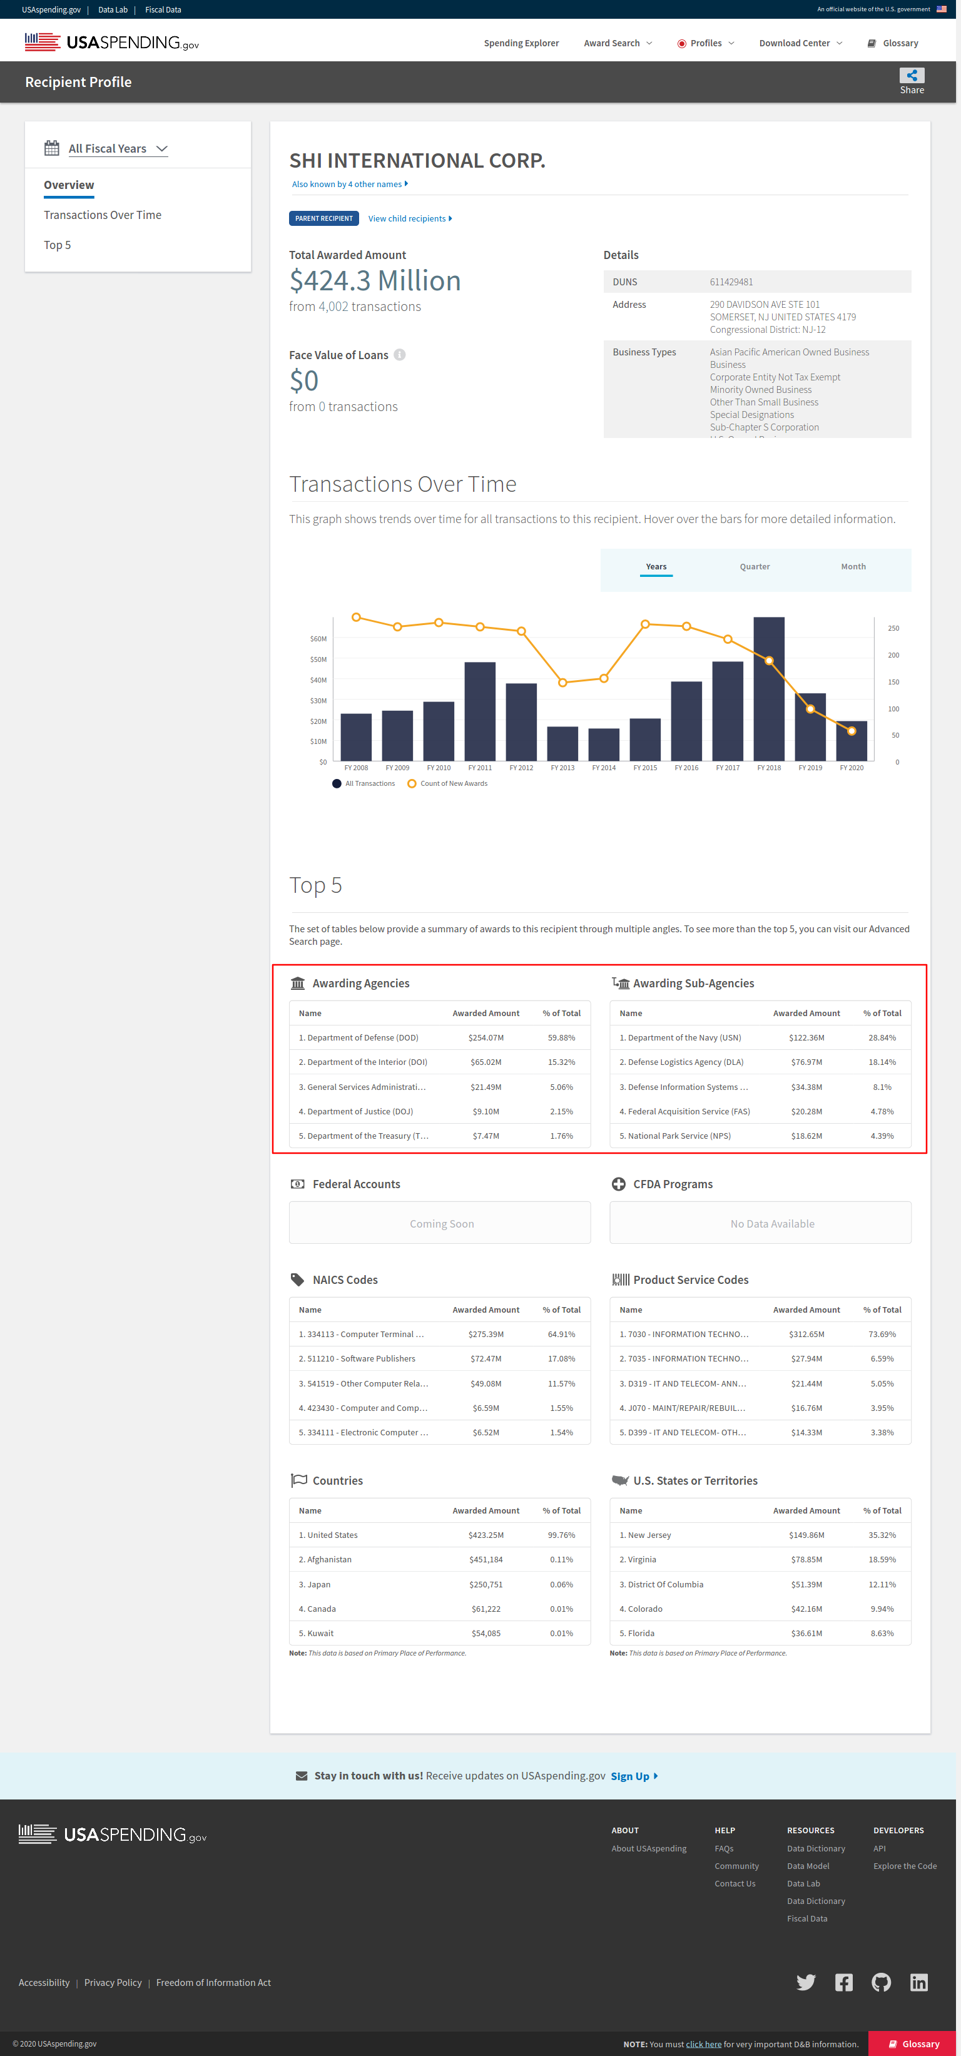Click the Fiscal Data top link

(x=163, y=9)
